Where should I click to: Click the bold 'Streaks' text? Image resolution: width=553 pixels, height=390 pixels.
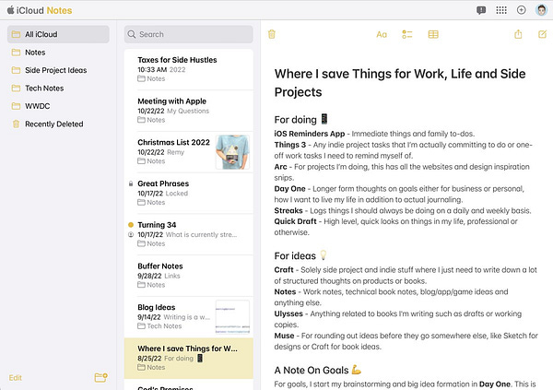pos(288,211)
